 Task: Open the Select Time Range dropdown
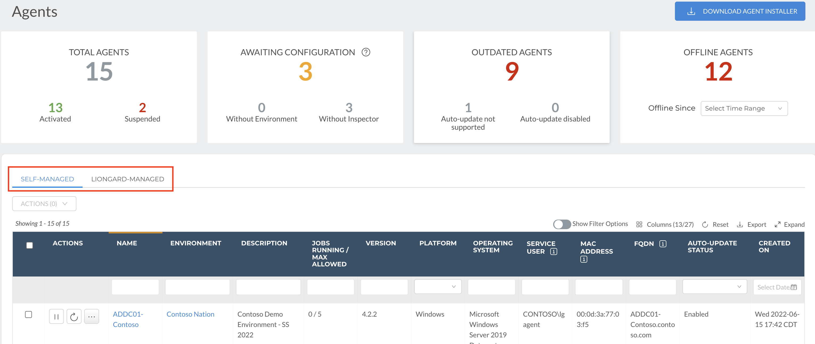[x=744, y=108]
